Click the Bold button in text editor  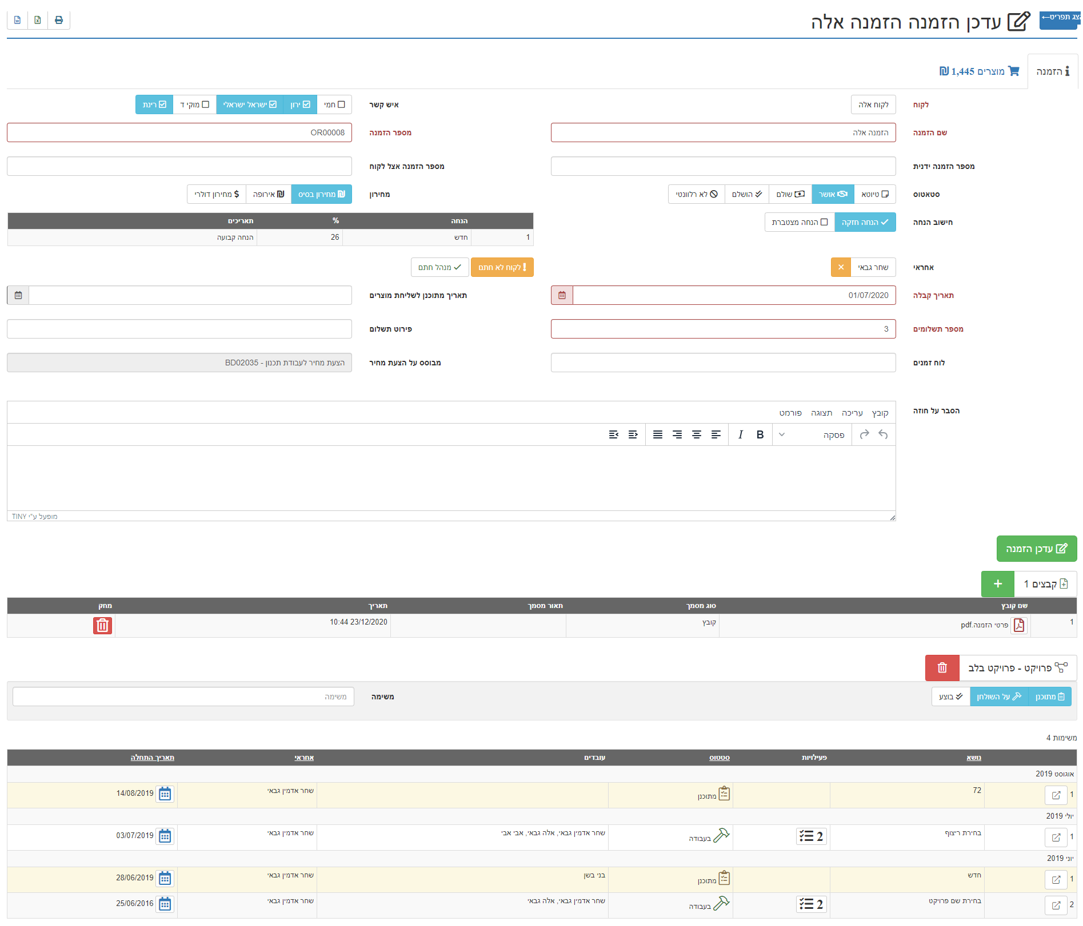(760, 434)
